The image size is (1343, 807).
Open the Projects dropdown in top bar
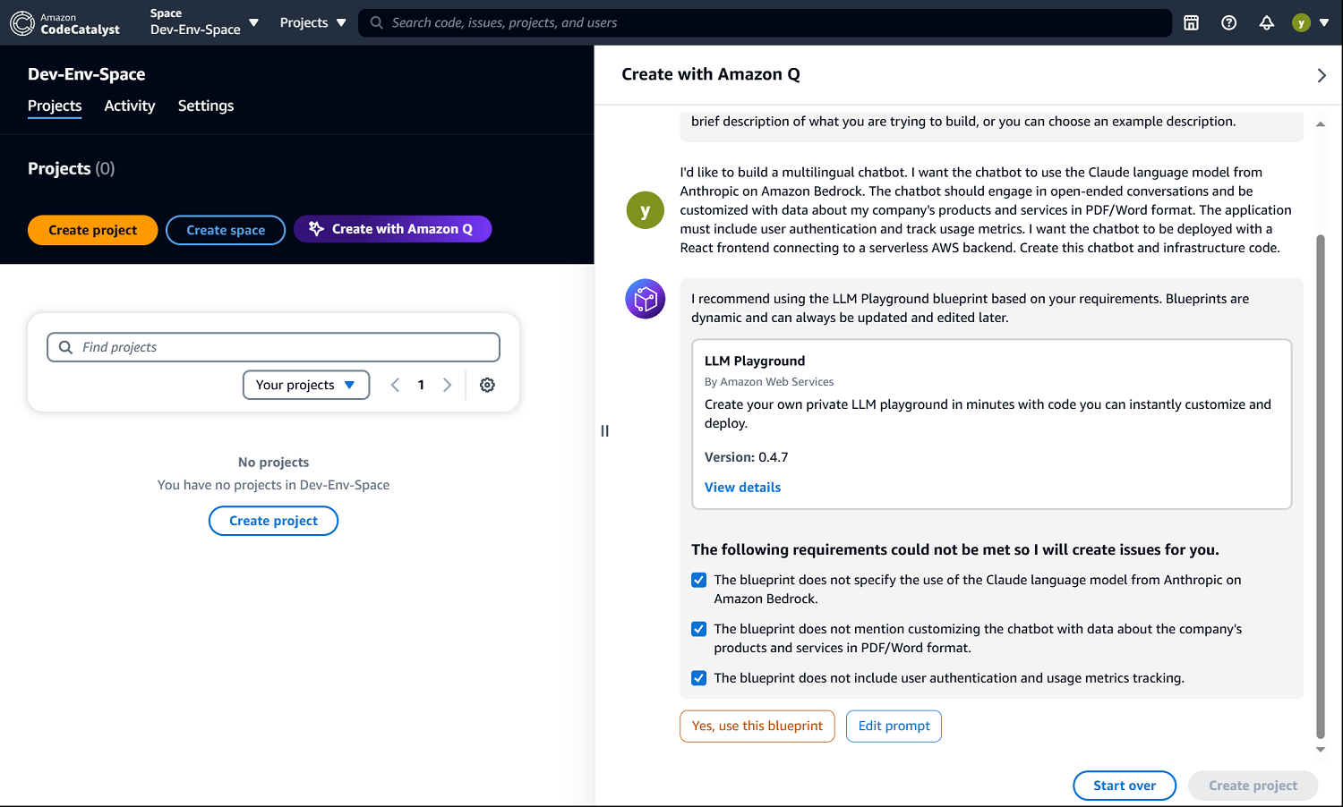[x=312, y=22]
